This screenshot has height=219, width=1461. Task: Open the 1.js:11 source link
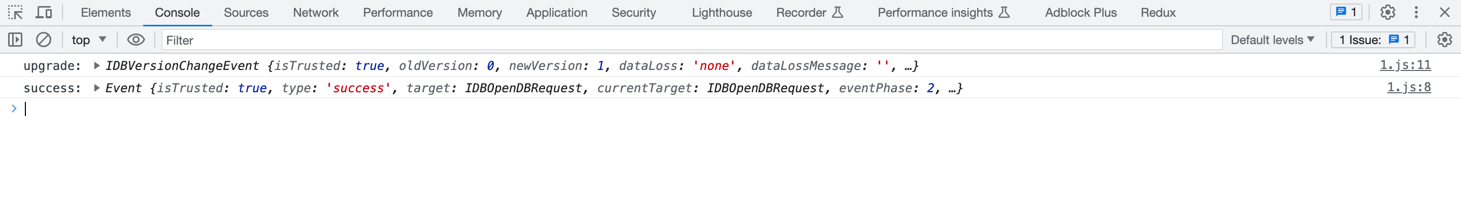click(x=1405, y=65)
